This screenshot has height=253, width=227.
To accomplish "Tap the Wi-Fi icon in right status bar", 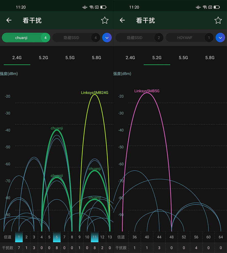I will coord(205,7).
